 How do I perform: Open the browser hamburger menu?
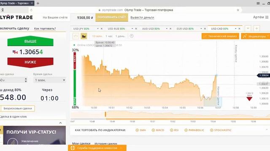coord(258,3)
